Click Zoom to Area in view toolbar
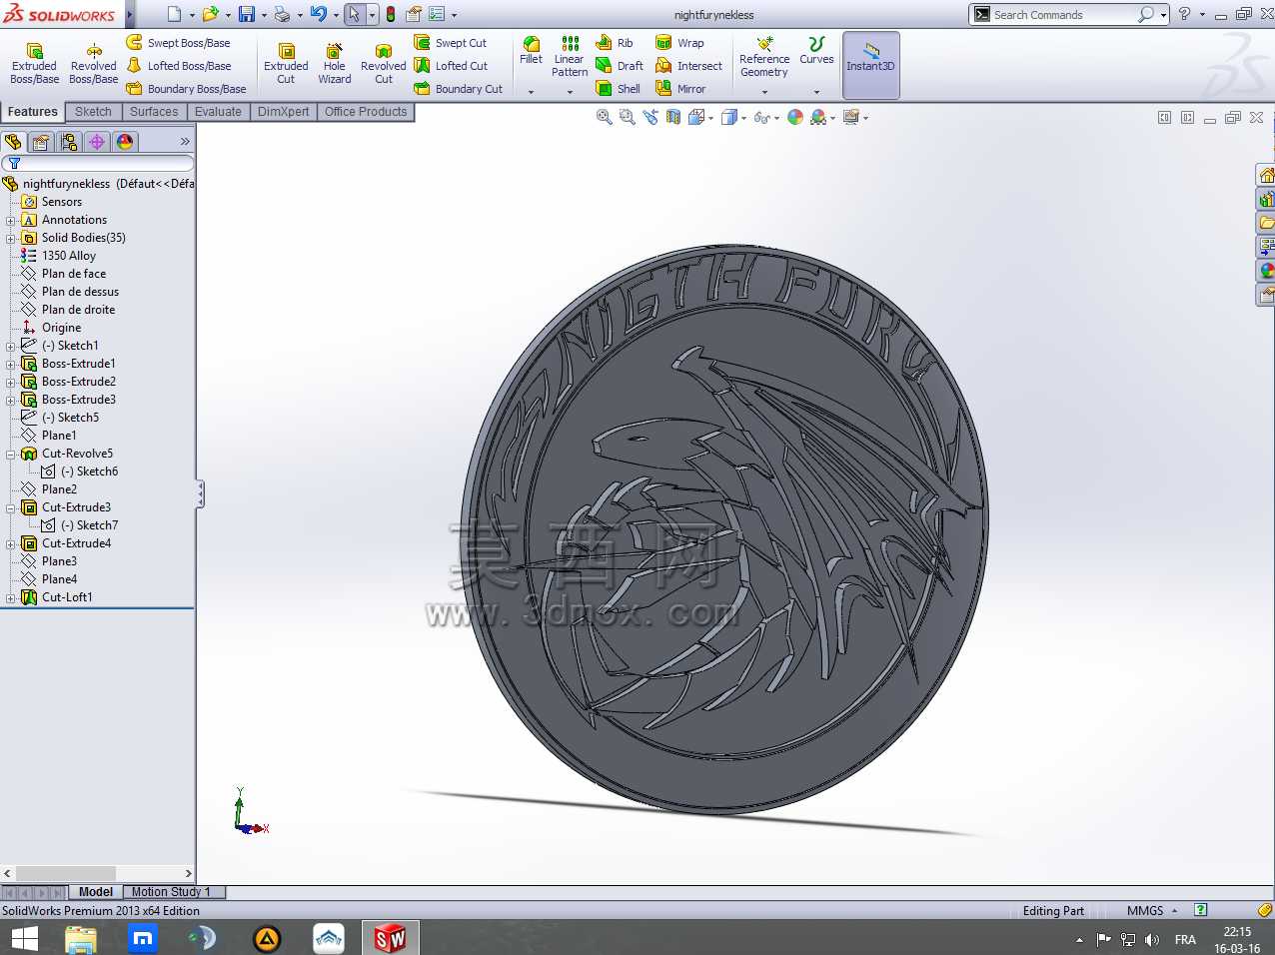This screenshot has height=955, width=1275. (627, 117)
